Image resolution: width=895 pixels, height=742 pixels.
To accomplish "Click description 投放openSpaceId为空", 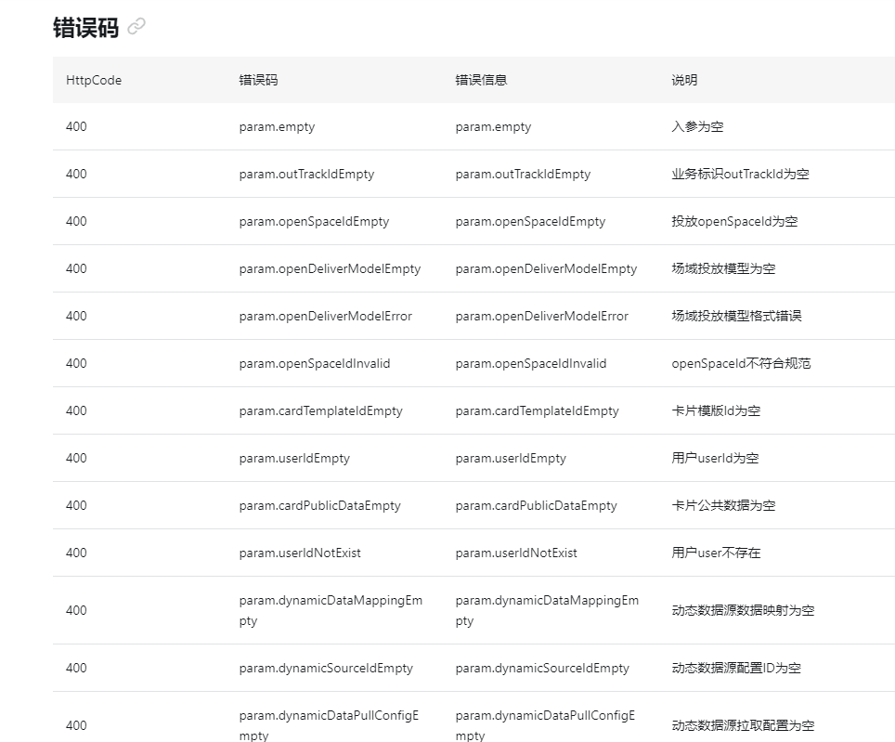I will pyautogui.click(x=734, y=221).
